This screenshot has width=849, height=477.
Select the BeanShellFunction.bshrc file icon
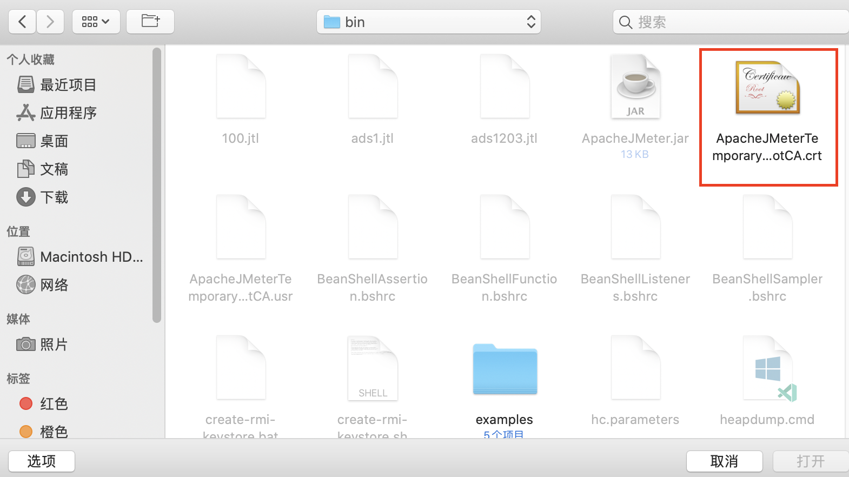click(505, 227)
